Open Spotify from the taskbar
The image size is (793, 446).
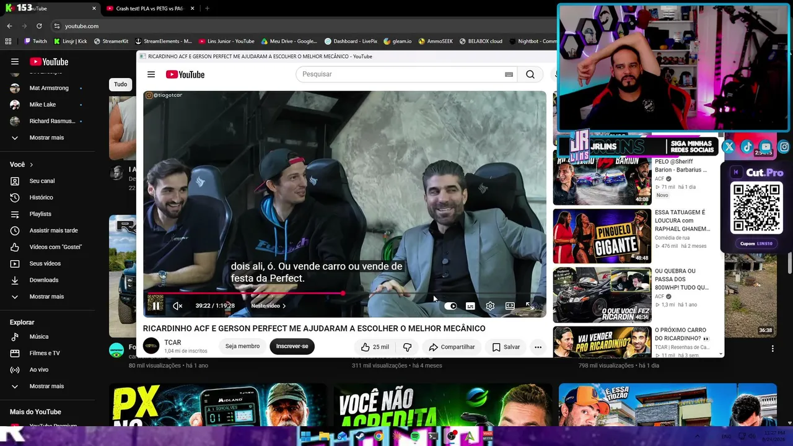tap(415, 437)
